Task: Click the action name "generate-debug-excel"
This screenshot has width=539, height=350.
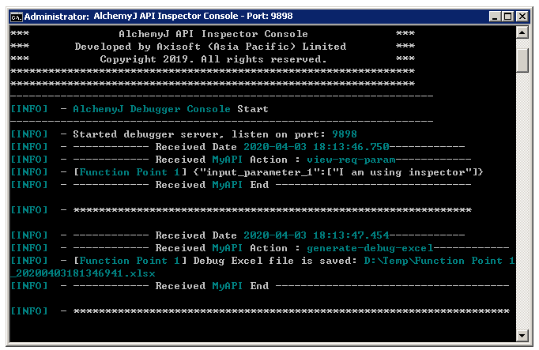Action: [370, 248]
